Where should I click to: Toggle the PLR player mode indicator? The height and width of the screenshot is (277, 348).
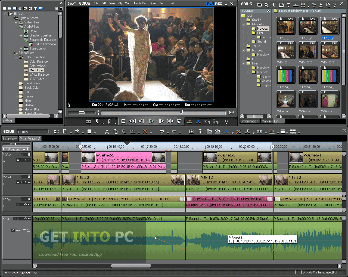pos(210,4)
